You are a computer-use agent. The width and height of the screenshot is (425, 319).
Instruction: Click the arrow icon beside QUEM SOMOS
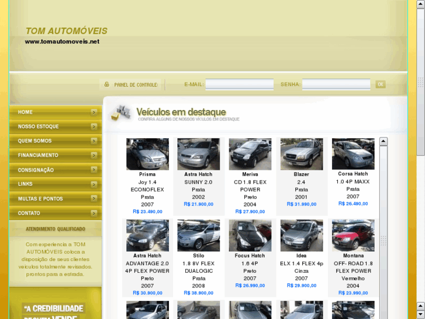click(94, 141)
